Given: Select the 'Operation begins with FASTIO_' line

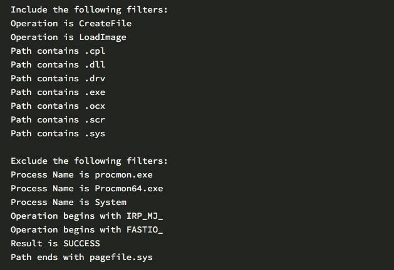Looking at the screenshot, I should click(x=86, y=230).
